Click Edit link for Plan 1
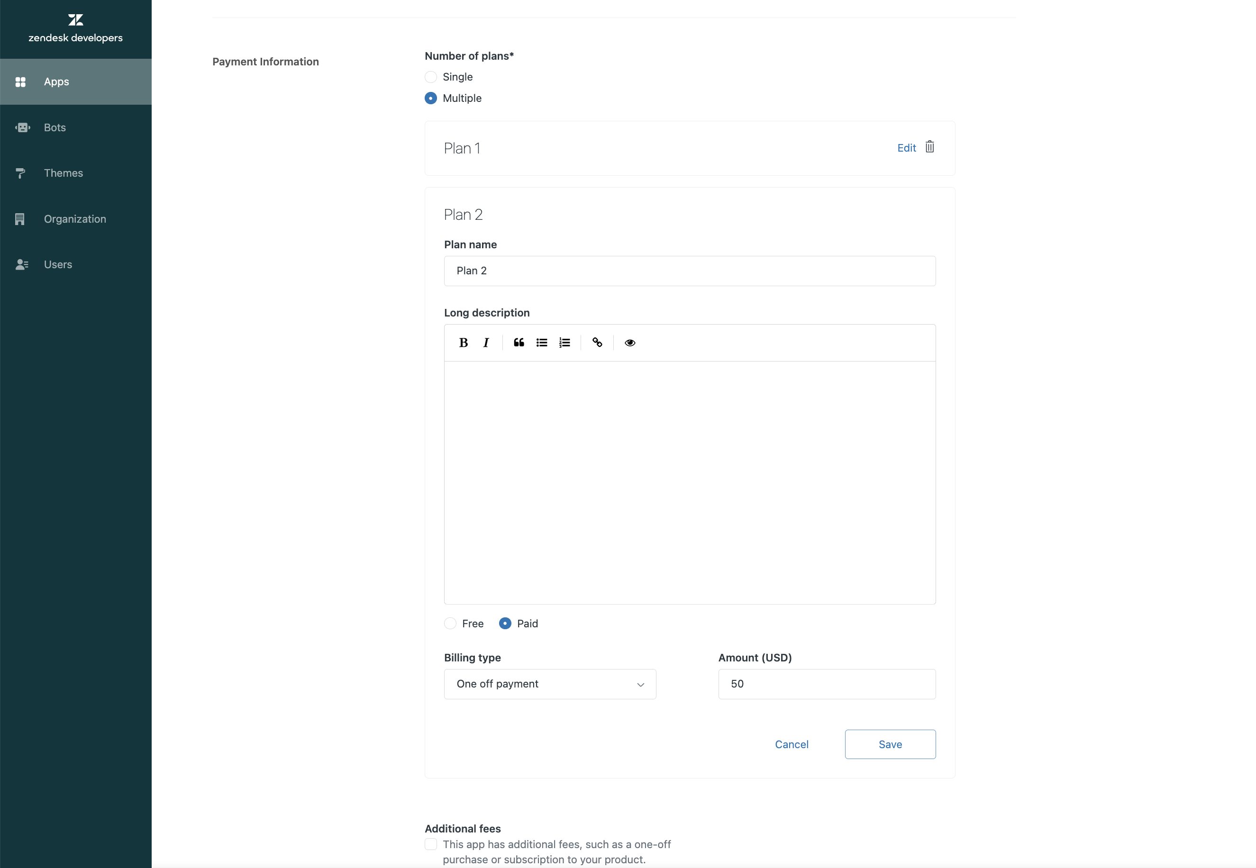 (907, 148)
